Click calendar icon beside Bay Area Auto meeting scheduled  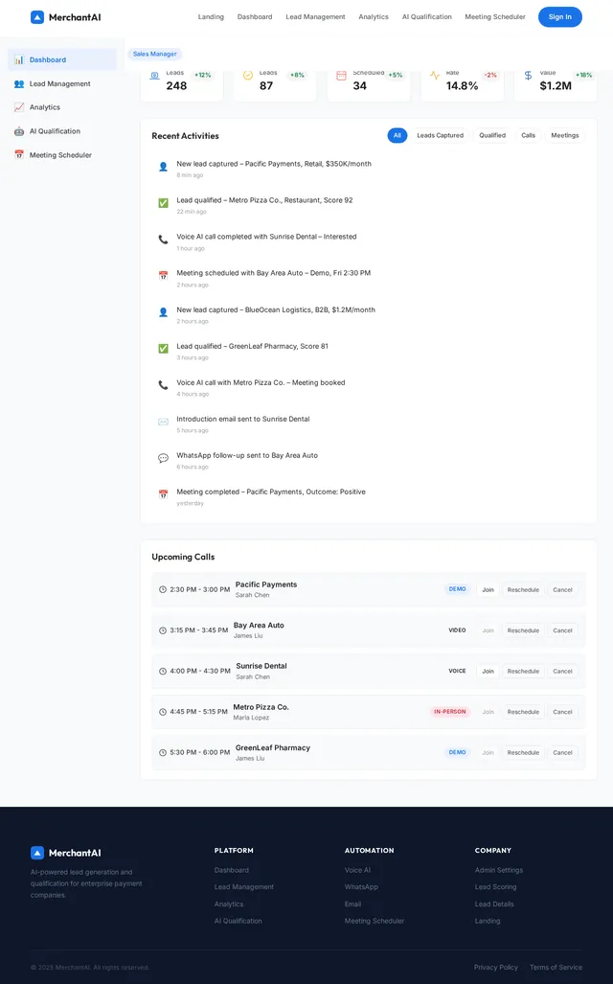pyautogui.click(x=163, y=276)
